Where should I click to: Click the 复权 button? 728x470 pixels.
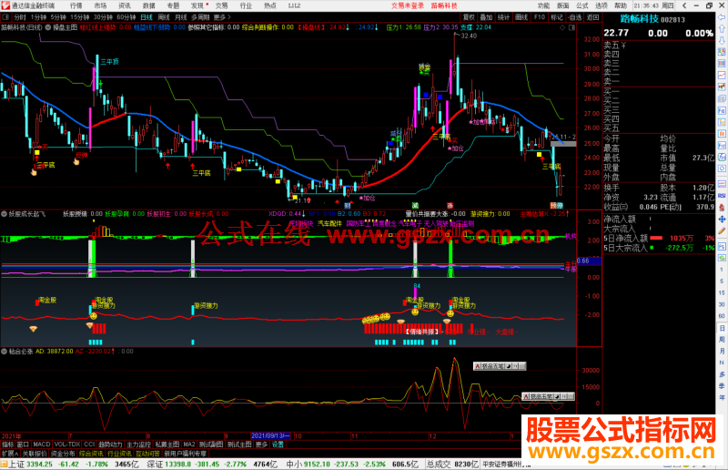tap(470, 17)
